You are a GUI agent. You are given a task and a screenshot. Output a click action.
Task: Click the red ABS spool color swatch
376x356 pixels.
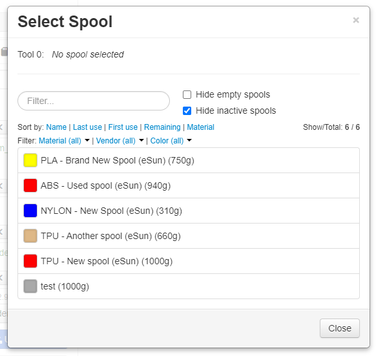point(30,185)
